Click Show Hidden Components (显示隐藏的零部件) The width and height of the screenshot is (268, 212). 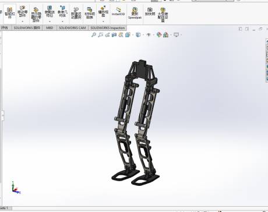point(36,15)
